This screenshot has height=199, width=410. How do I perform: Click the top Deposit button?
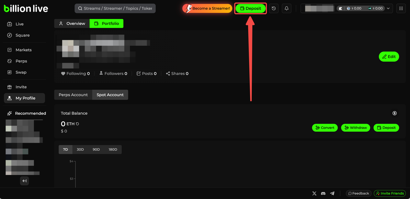tap(250, 8)
